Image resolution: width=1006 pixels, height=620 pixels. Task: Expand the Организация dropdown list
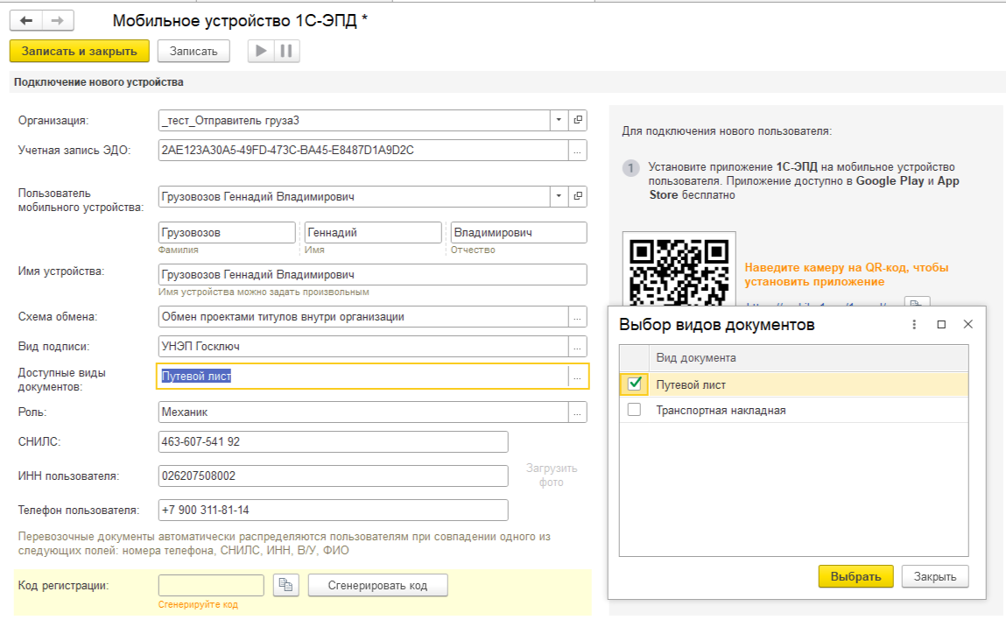coord(559,120)
